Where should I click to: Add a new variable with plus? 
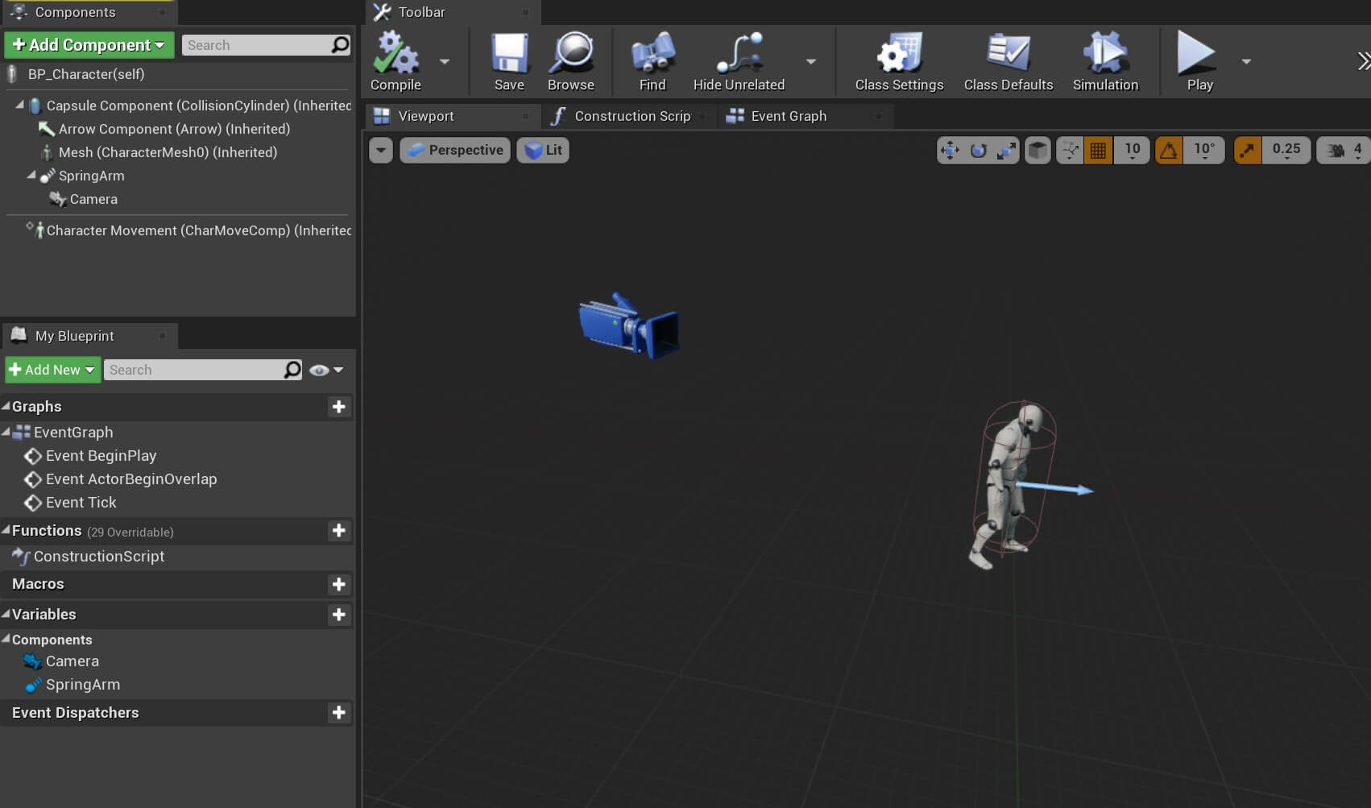(339, 615)
